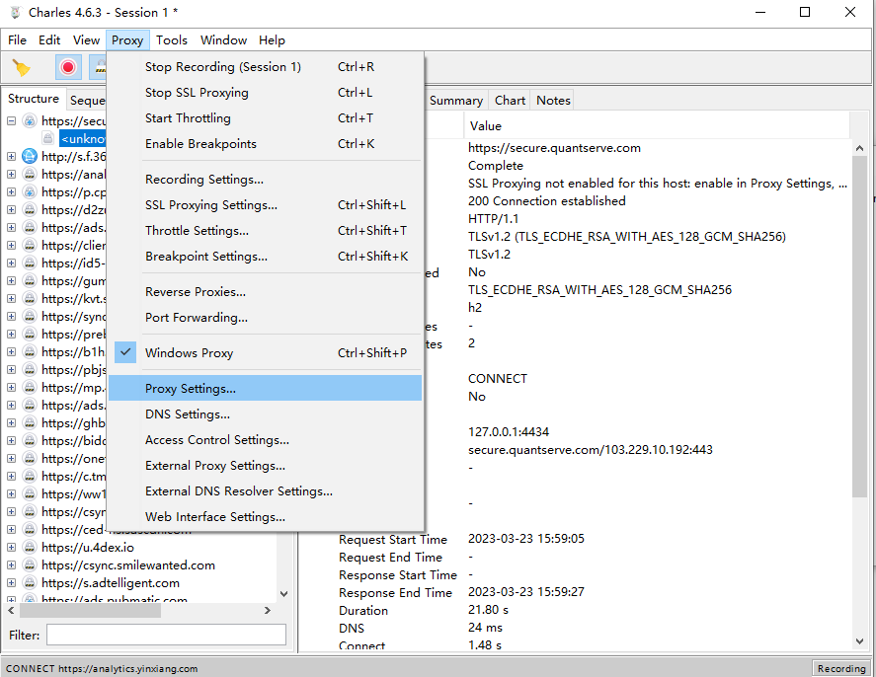
Task: Expand the https://s.adtelligent.com node
Action: click(11, 582)
